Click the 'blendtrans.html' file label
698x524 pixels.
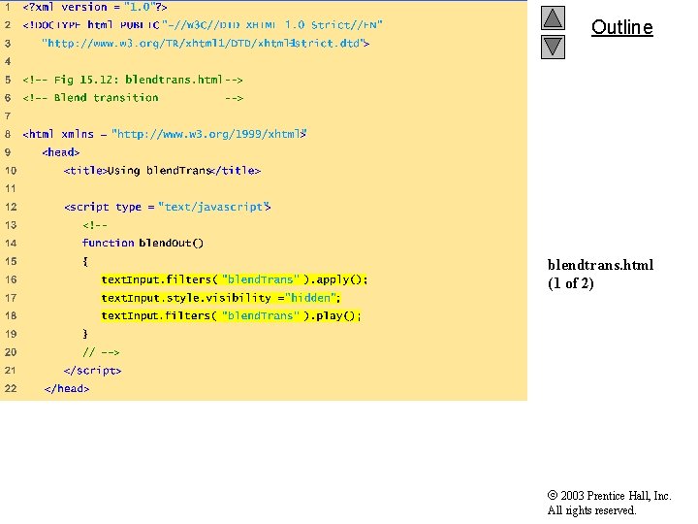pos(600,265)
